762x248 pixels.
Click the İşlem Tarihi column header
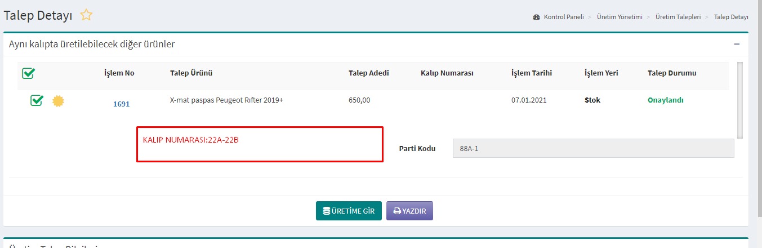(531, 73)
